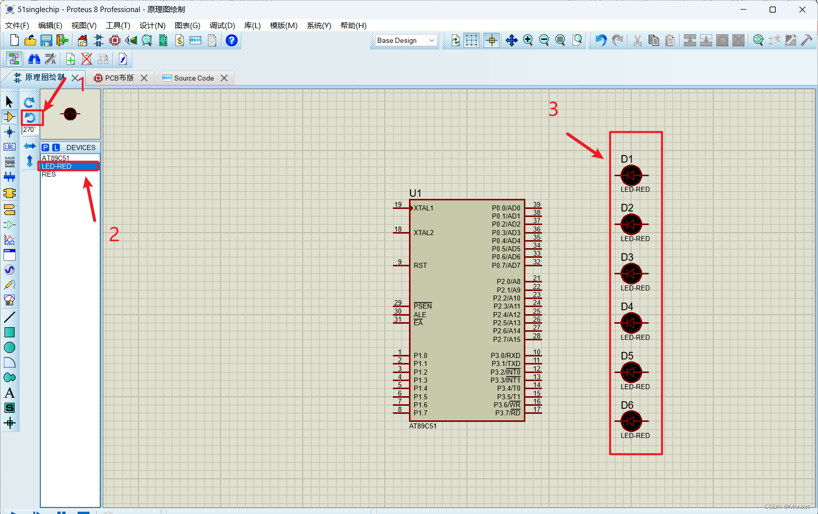
Task: Click the Zoom to fit sheet icon
Action: (x=560, y=40)
